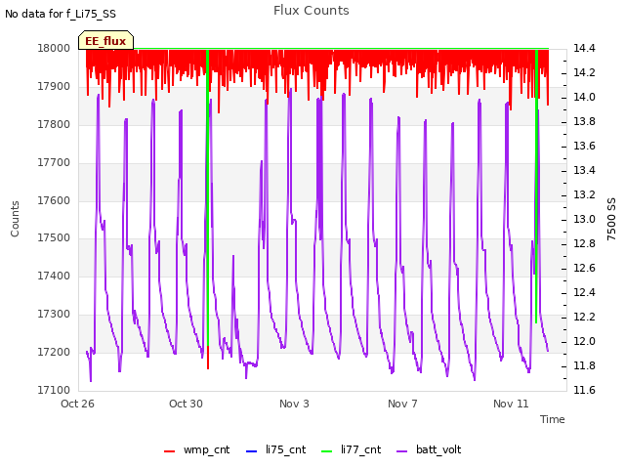Image resolution: width=625 pixels, height=469 pixels.
Task: Click the Counts y-axis label
Action: [15, 219]
